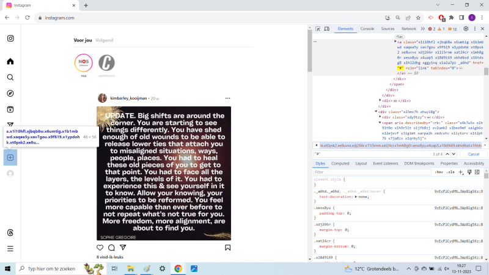The image size is (489, 275).
Task: Open the cestmocro story
Action: [106, 63]
